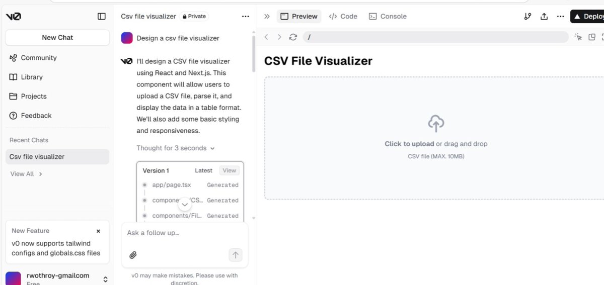This screenshot has height=285, width=604.
Task: Click the cloud upload icon in the drop zone
Action: (436, 123)
